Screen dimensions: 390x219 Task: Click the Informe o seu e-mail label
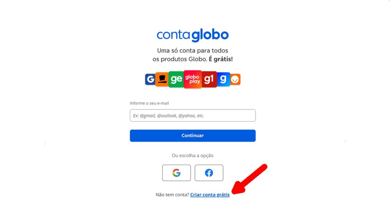pos(149,103)
